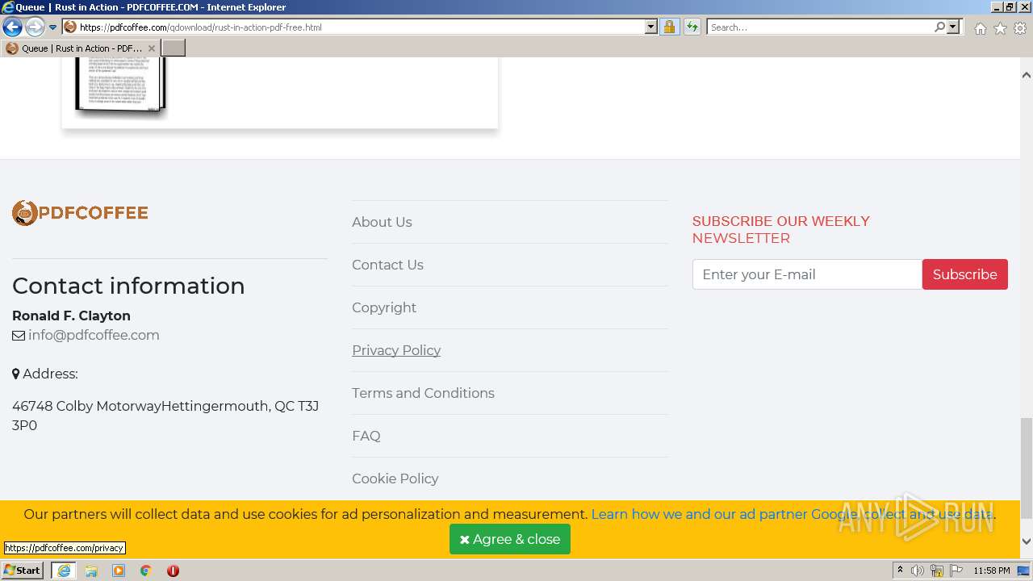Open the Home page icon
This screenshot has height=581, width=1033.
[980, 28]
